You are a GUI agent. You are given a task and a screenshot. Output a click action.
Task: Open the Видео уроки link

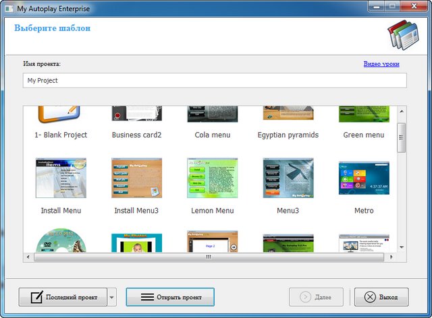pos(381,64)
